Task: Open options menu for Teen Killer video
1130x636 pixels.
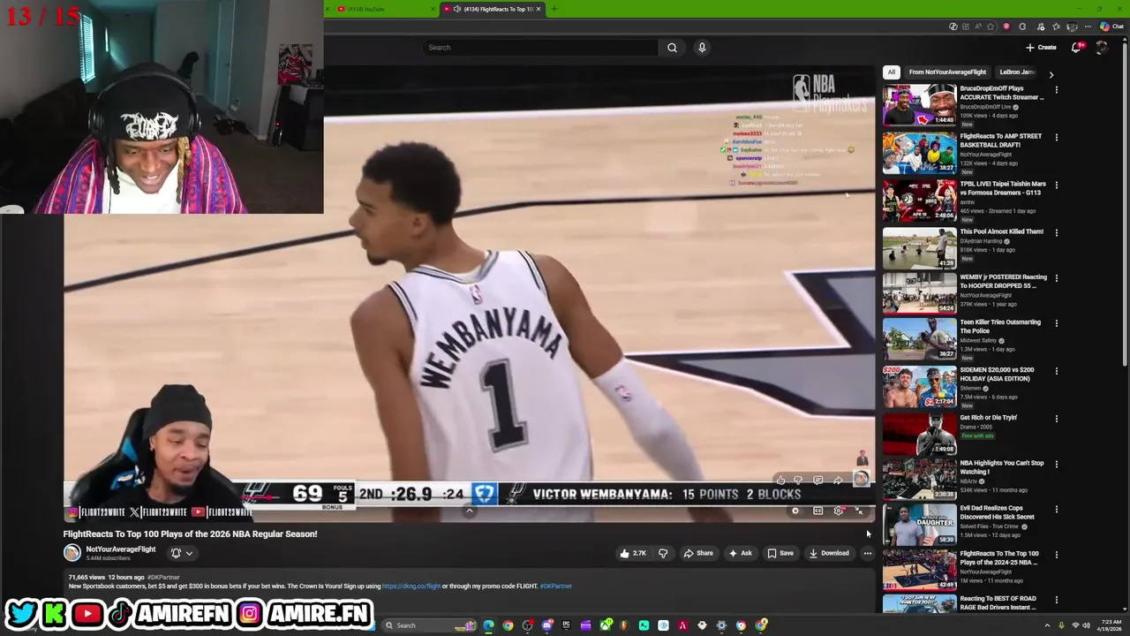Action: (1056, 323)
